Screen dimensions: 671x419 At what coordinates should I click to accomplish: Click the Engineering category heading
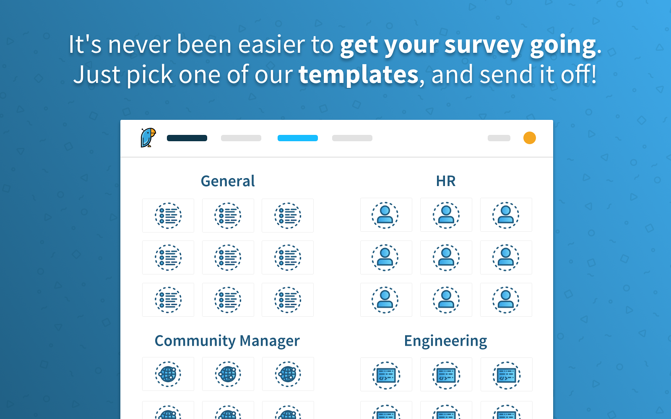[x=445, y=341]
